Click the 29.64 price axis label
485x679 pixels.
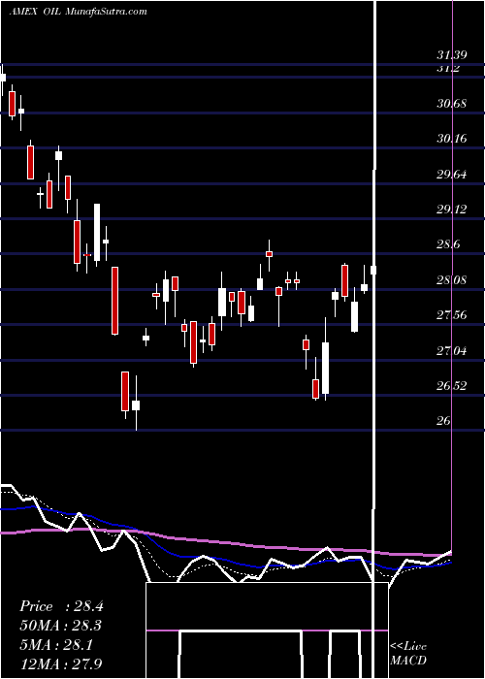coord(452,175)
